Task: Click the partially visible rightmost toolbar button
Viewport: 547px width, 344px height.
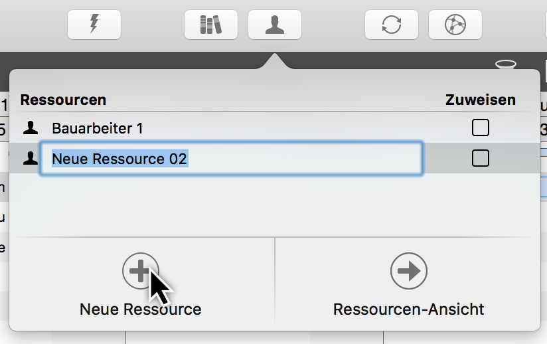Action: (543, 25)
